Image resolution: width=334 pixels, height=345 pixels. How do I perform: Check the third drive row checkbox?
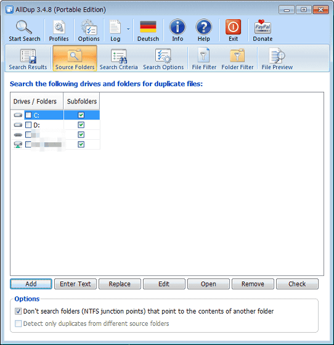28,134
